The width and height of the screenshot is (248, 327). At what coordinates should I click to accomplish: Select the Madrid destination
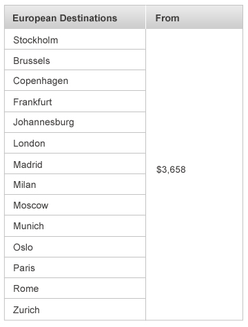[x=75, y=164]
